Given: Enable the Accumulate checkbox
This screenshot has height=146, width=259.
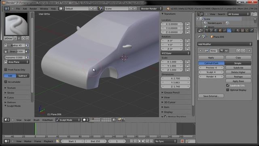Looking at the screenshot, I should (6, 82).
